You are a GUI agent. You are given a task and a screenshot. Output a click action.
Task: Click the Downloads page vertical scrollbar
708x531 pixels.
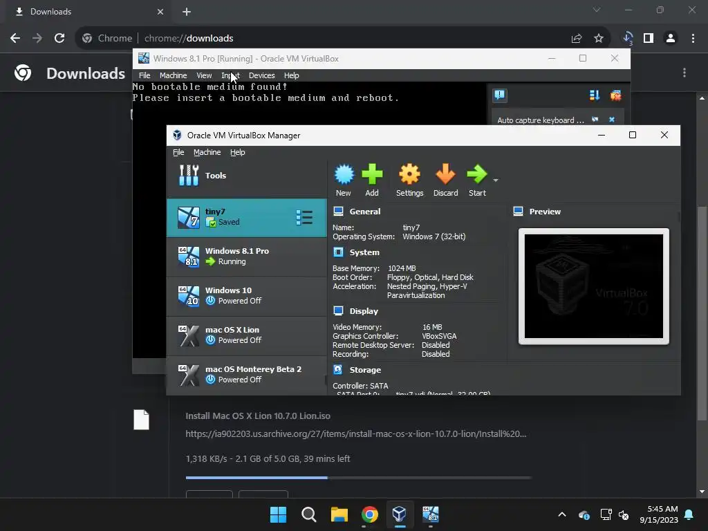coord(702,314)
